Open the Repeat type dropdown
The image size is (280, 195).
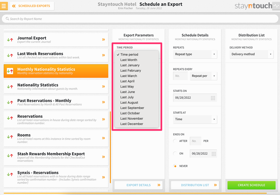click(195, 54)
